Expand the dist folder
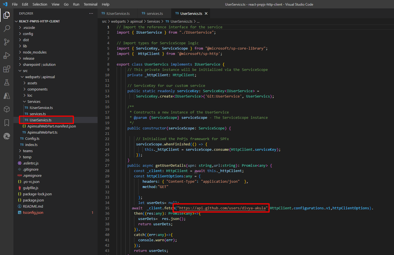The width and height of the screenshot is (394, 255). pos(56,40)
